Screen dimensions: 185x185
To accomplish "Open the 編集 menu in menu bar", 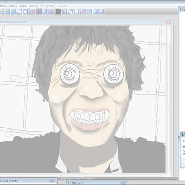I will point(13,6).
